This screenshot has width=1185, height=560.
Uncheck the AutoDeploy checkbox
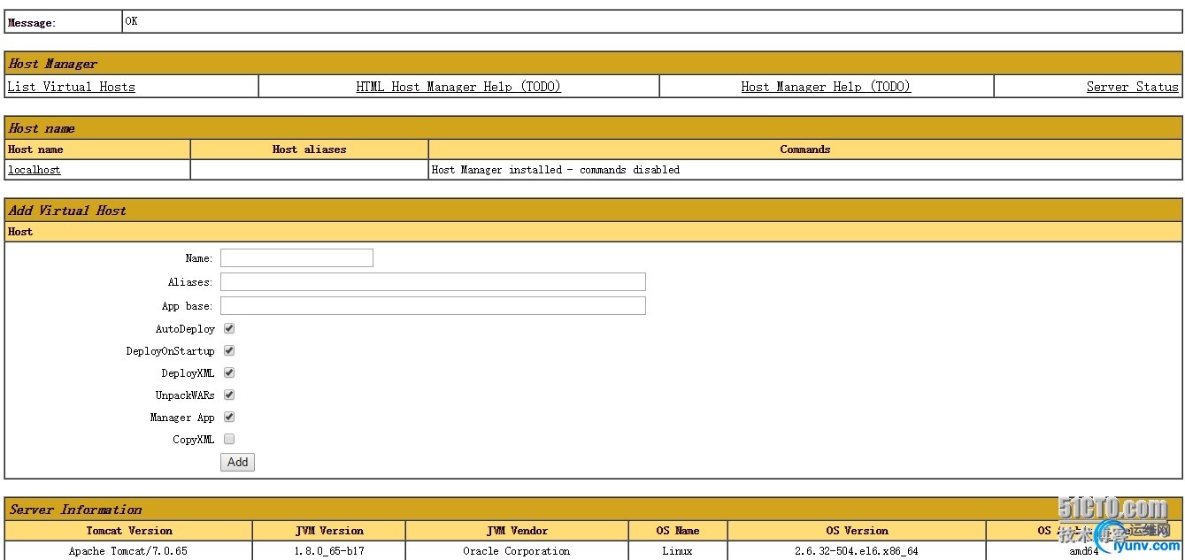click(229, 328)
